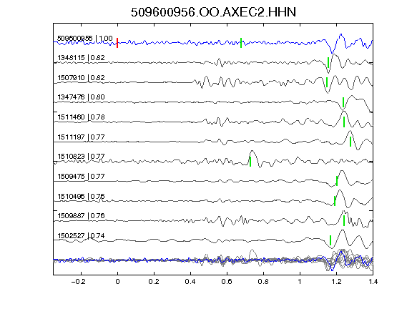This screenshot has height=309, width=412.
Task: Select the label 1507910 | 0.82
Action: 82,78
